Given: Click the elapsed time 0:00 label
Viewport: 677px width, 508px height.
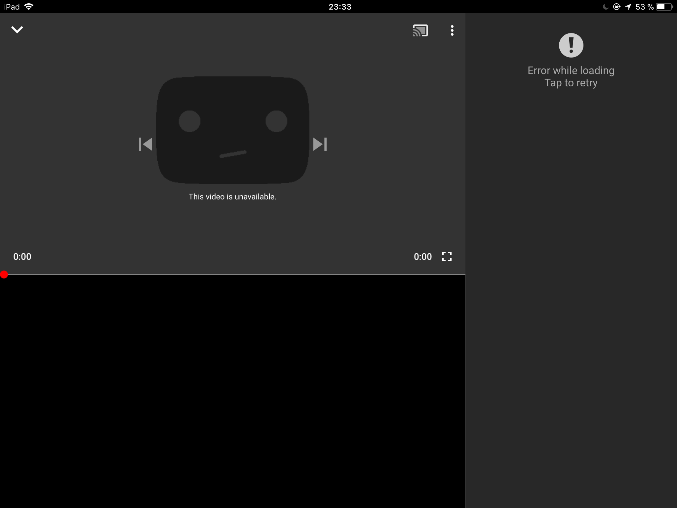Looking at the screenshot, I should [x=22, y=257].
